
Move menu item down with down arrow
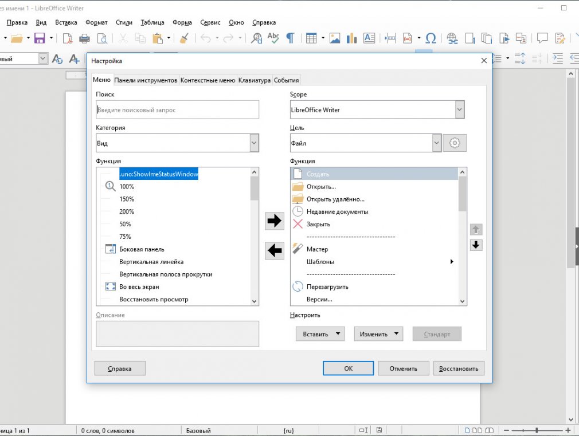coord(476,245)
